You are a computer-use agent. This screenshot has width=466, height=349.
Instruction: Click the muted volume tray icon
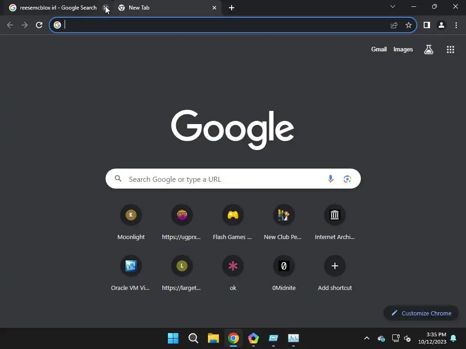[x=407, y=338]
